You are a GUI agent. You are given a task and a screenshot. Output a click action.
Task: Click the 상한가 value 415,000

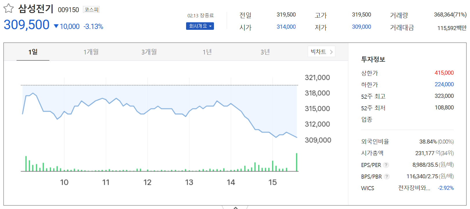point(444,73)
